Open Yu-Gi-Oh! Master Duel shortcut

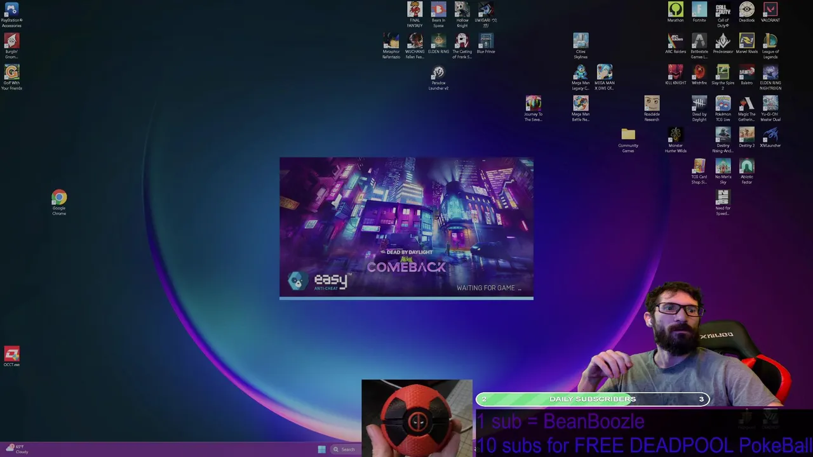(770, 109)
